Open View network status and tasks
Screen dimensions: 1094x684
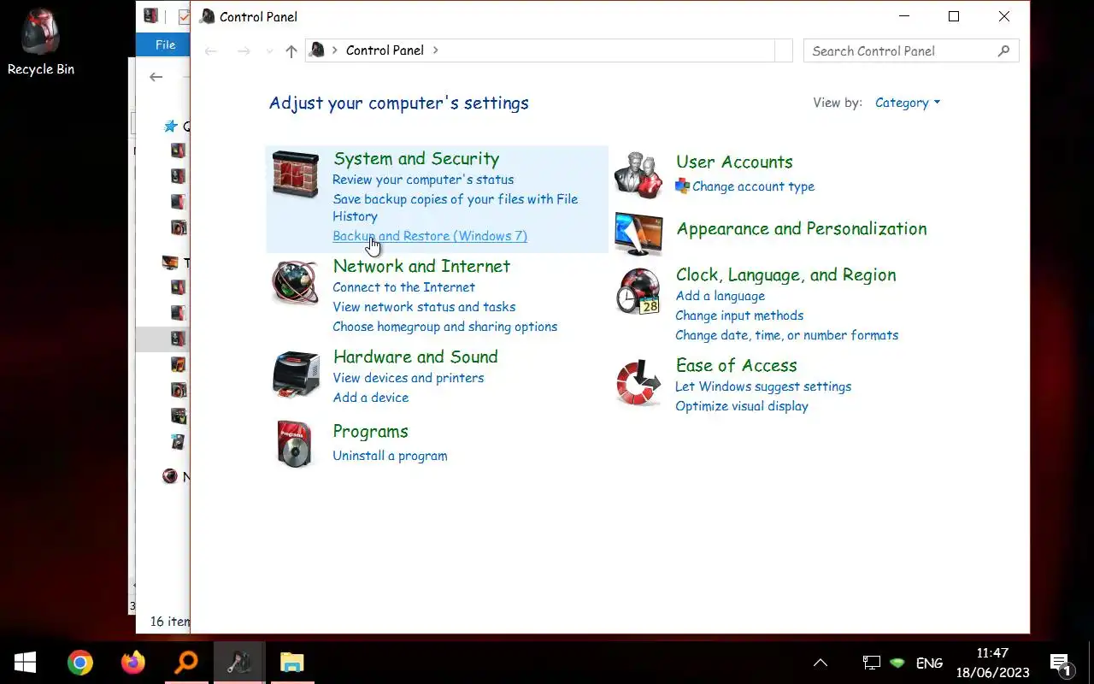(424, 307)
